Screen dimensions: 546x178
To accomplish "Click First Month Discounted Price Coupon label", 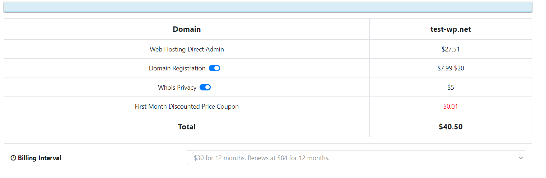I will point(187,107).
